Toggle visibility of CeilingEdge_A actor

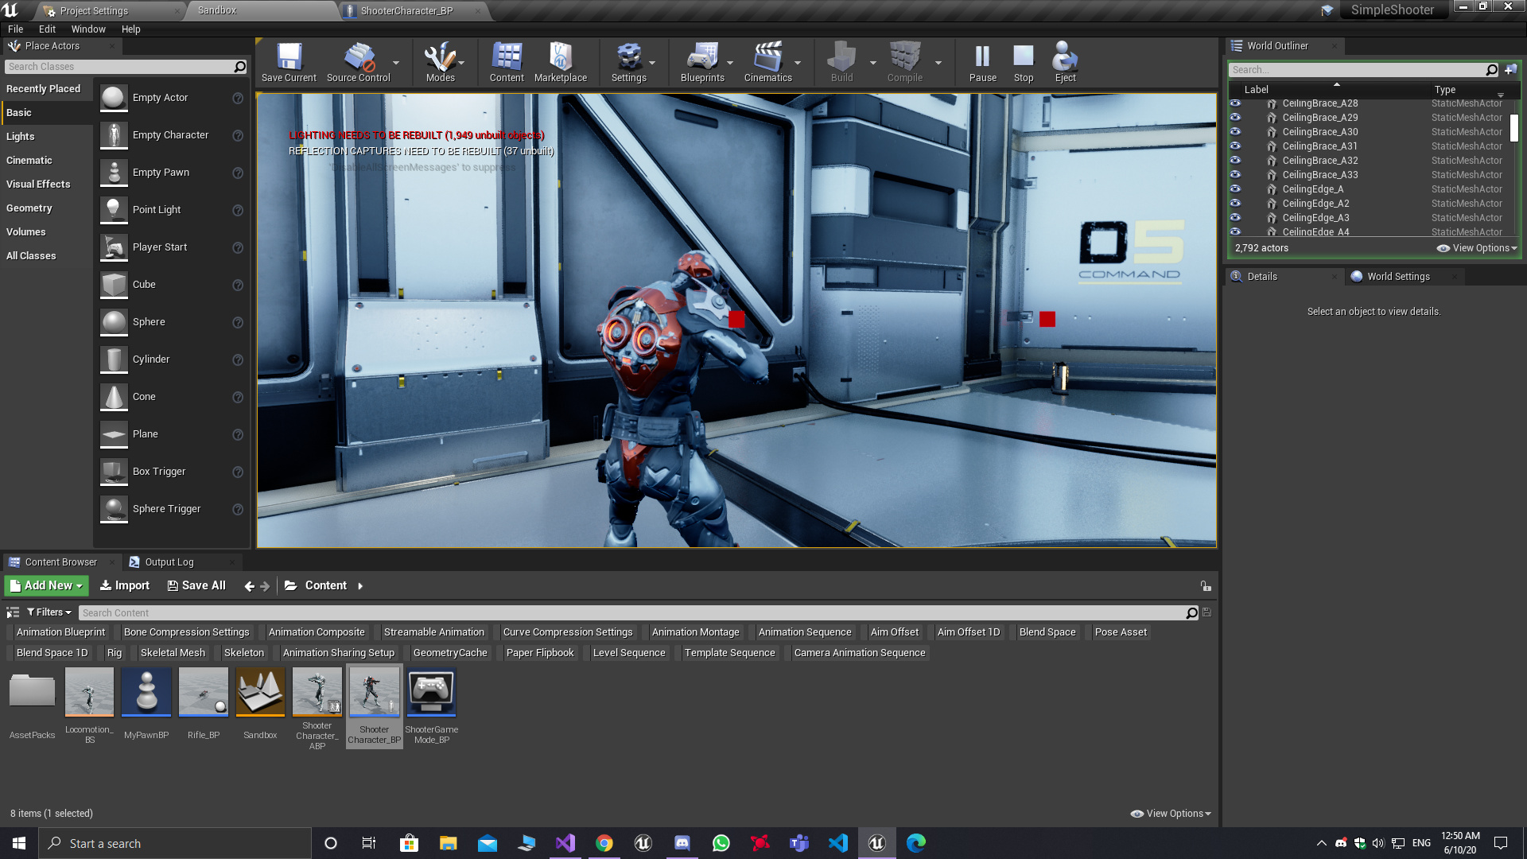click(1236, 189)
